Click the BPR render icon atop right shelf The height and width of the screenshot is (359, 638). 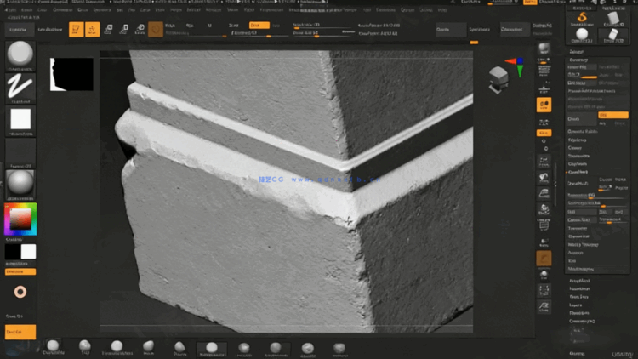click(x=544, y=48)
